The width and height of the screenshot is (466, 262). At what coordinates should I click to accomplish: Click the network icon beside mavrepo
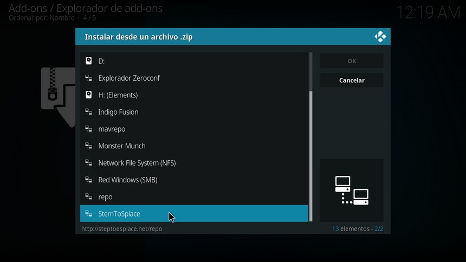[x=88, y=129]
